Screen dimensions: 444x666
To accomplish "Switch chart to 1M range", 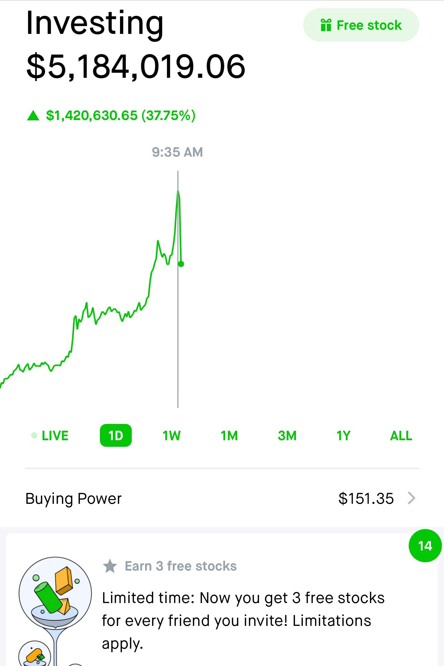I will 229,436.
